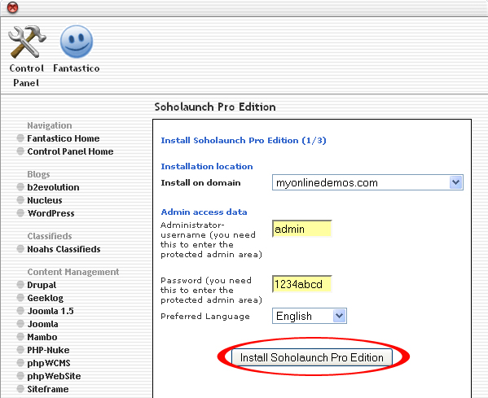Click the bullet icon beside Fantastico Home
The width and height of the screenshot is (488, 398).
coord(20,138)
